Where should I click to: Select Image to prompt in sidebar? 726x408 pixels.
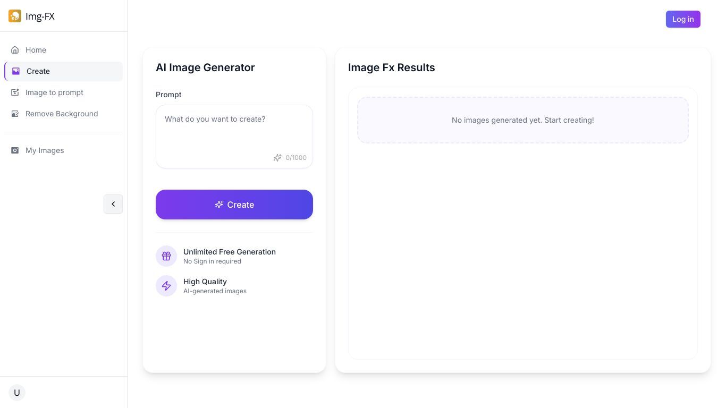point(63,92)
